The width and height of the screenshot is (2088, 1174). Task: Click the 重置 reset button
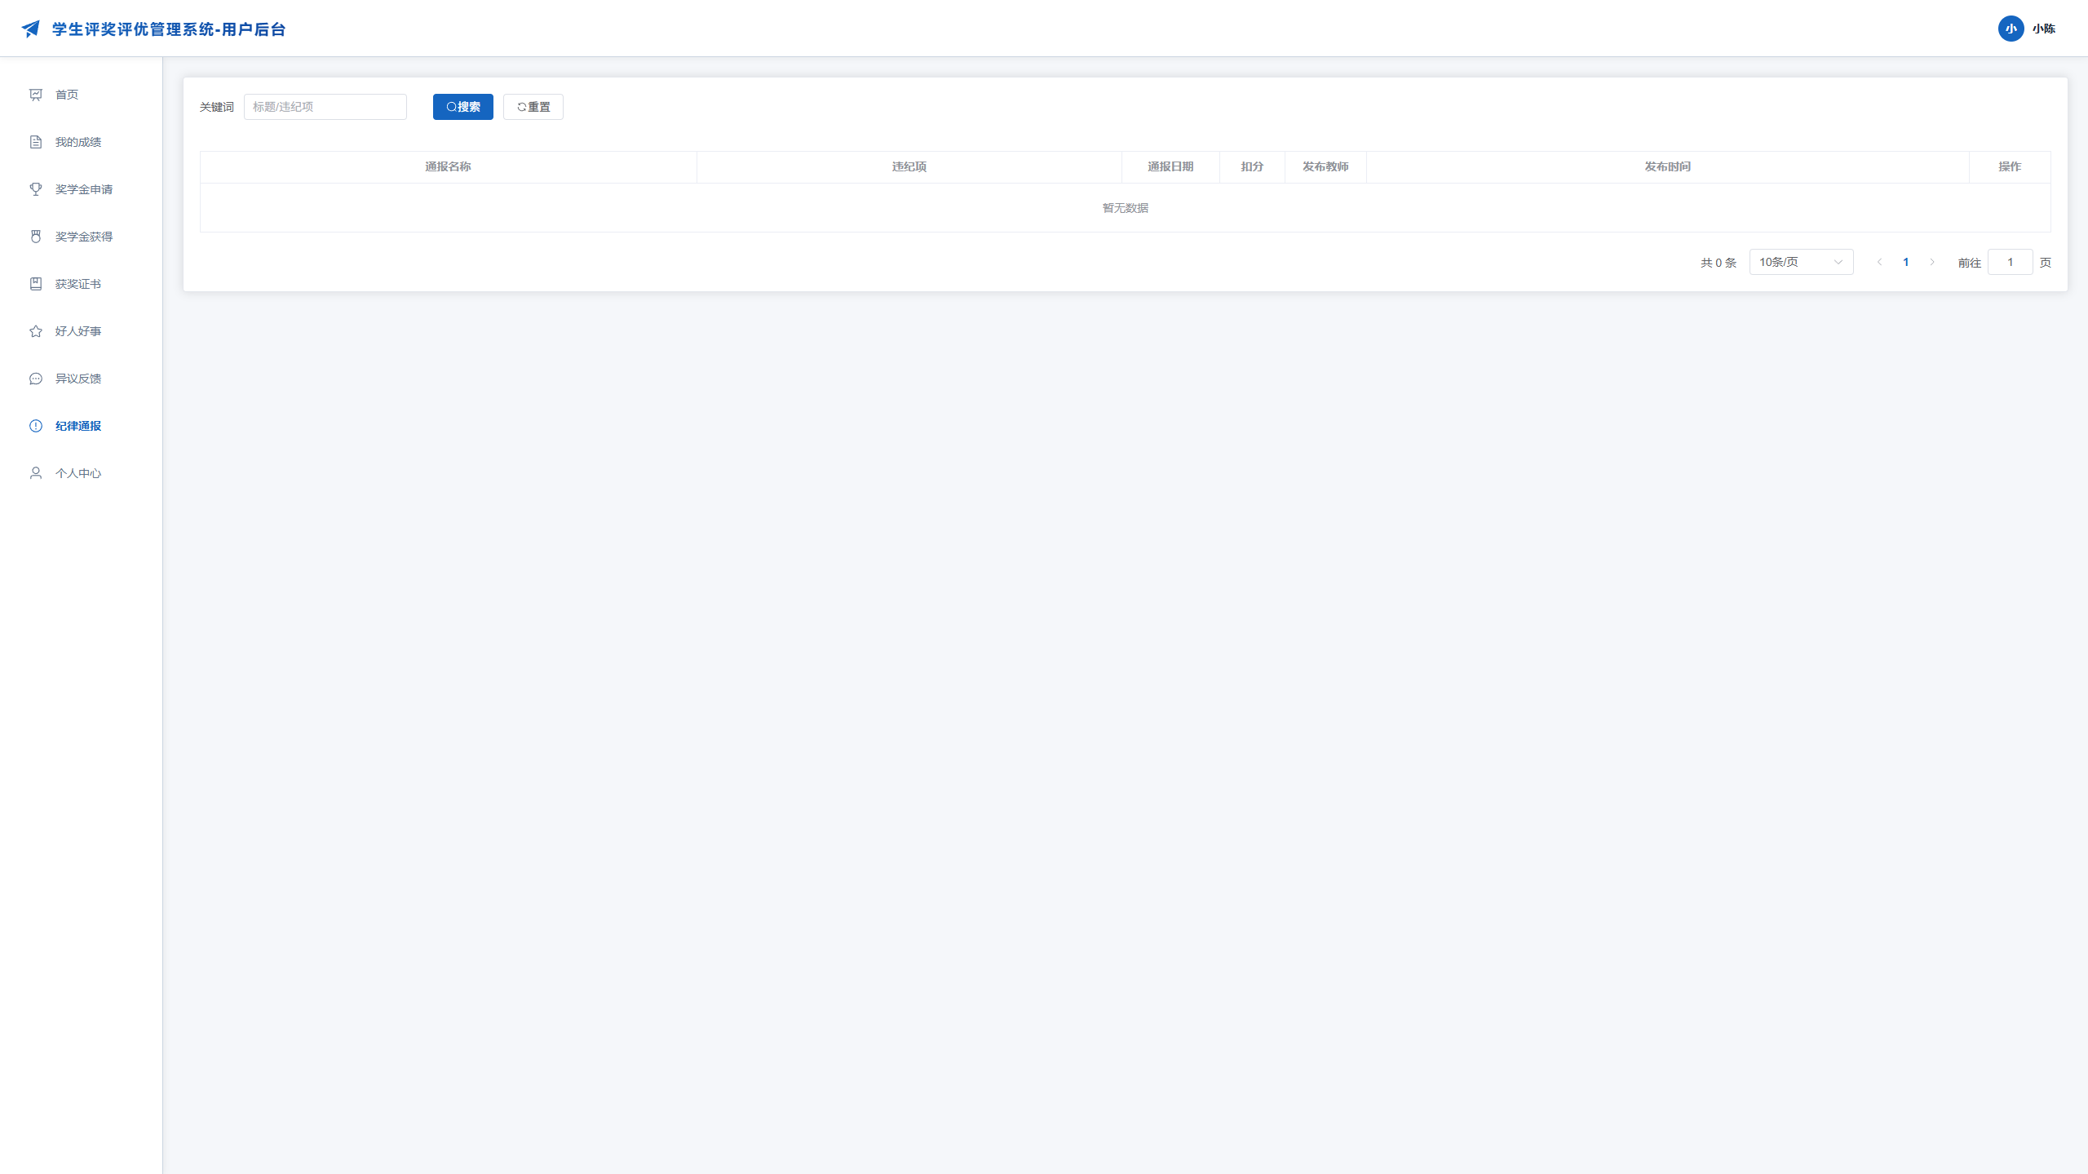click(x=533, y=107)
